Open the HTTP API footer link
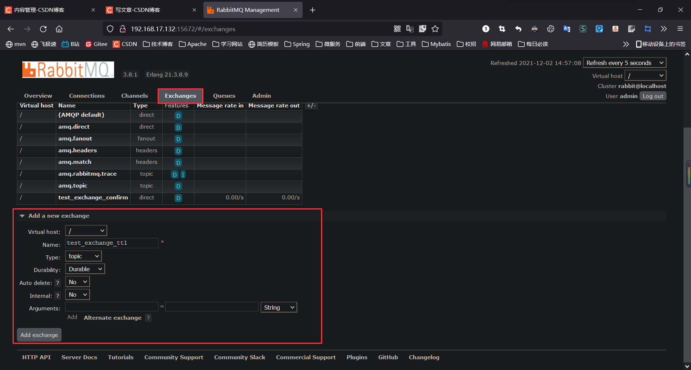Screen dimensions: 691x370 [x=36, y=357]
